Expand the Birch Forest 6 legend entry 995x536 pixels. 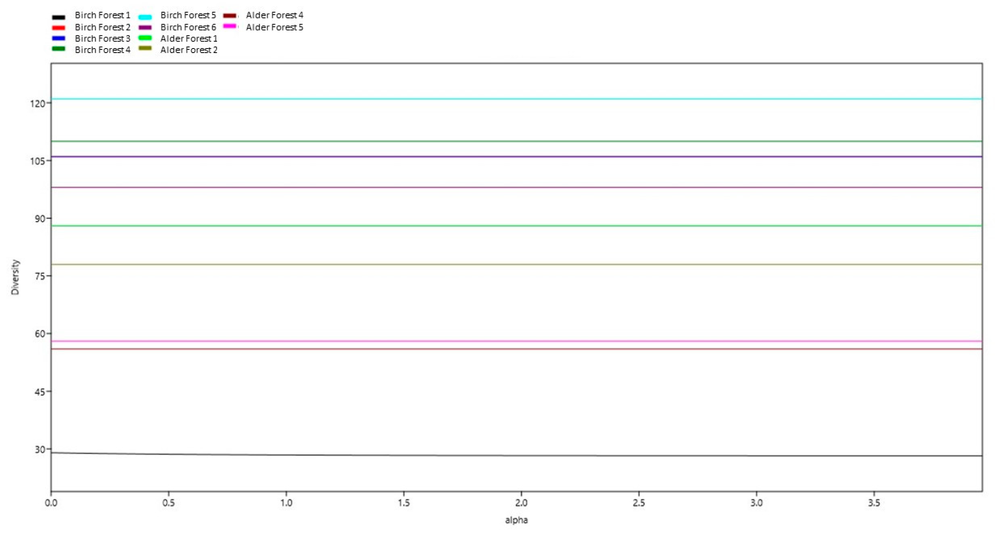coord(188,27)
